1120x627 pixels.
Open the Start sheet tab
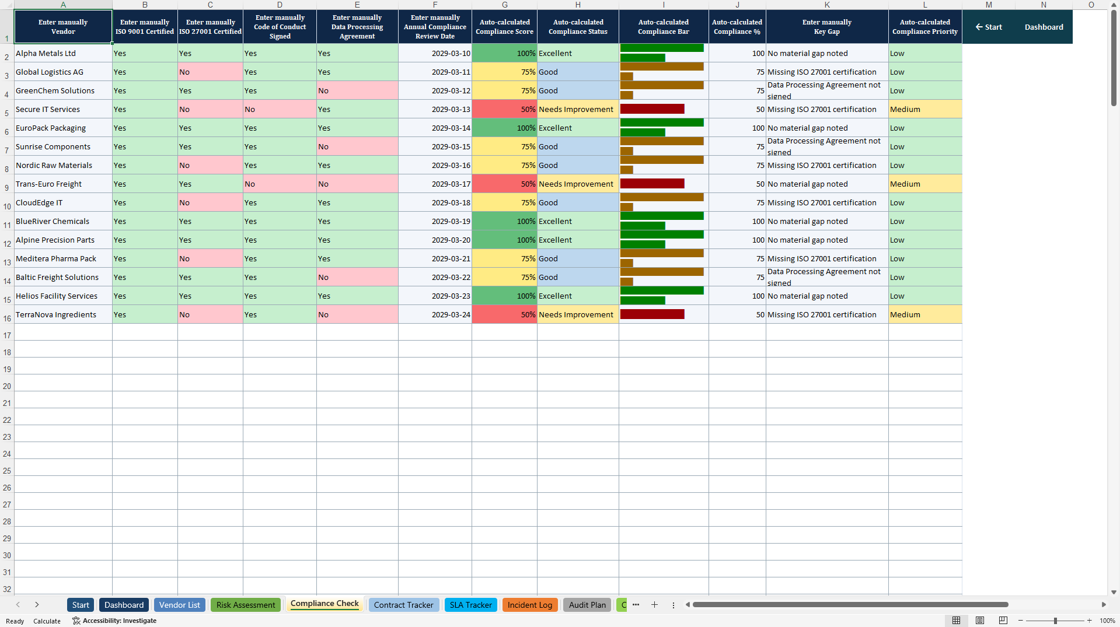click(81, 605)
